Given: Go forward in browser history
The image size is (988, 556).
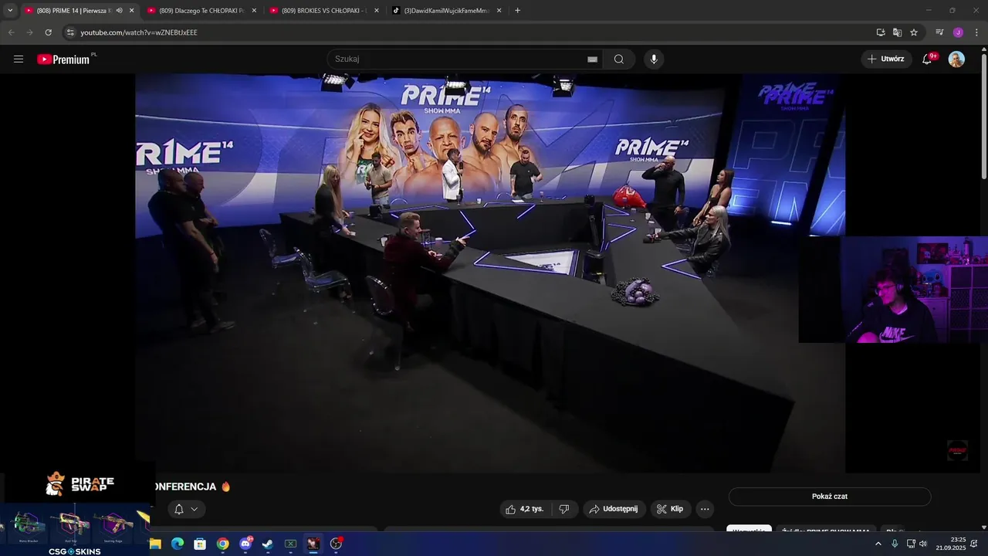Looking at the screenshot, I should (x=29, y=32).
